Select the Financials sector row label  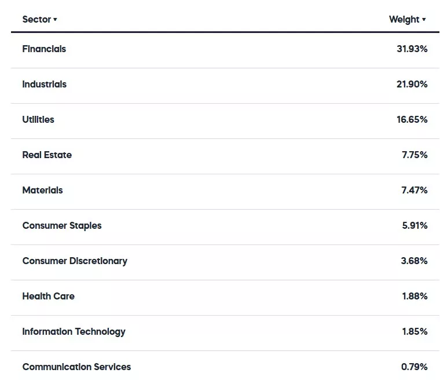coord(44,49)
